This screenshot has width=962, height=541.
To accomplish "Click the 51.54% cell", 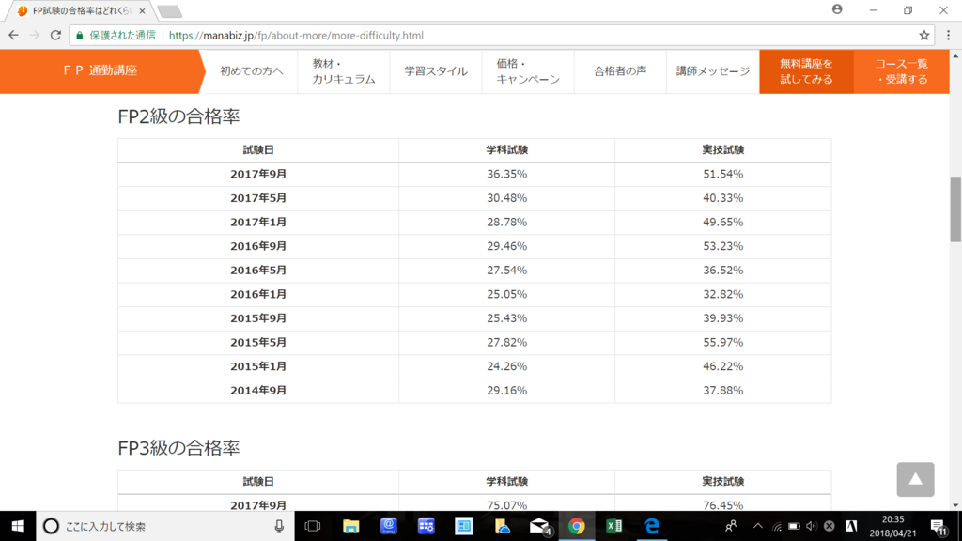I will click(x=722, y=174).
